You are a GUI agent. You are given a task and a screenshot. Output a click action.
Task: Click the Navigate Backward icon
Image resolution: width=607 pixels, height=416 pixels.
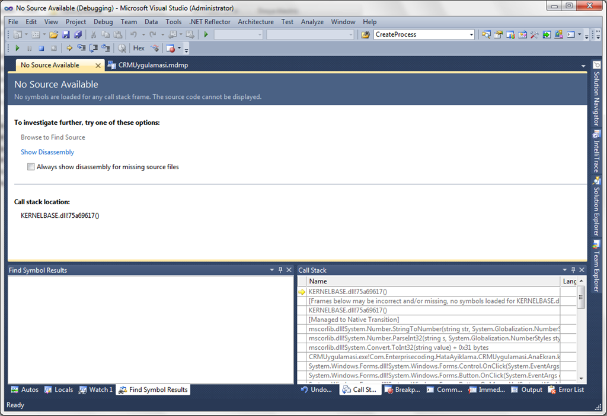[172, 35]
